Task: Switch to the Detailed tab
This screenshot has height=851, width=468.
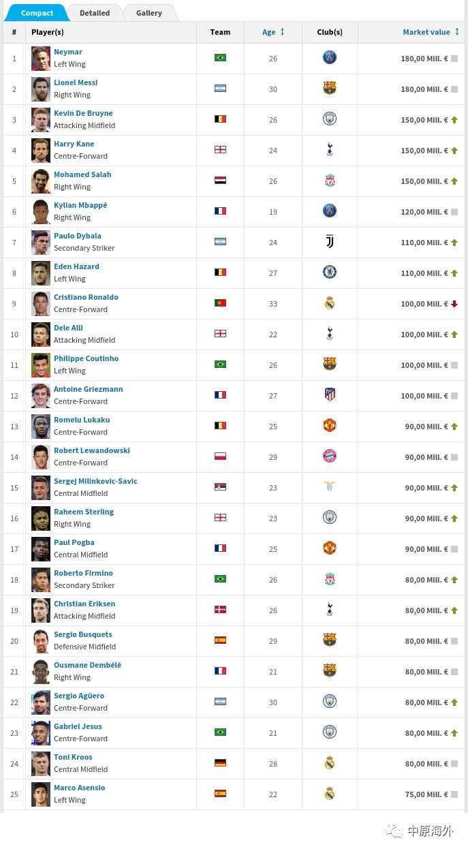Action: coord(95,13)
